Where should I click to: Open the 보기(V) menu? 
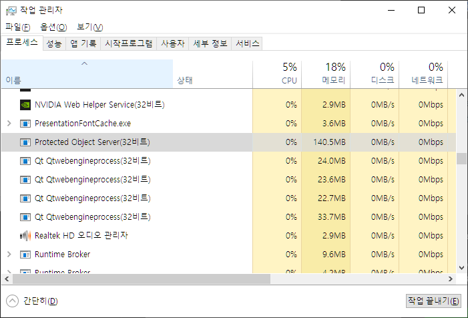point(90,27)
